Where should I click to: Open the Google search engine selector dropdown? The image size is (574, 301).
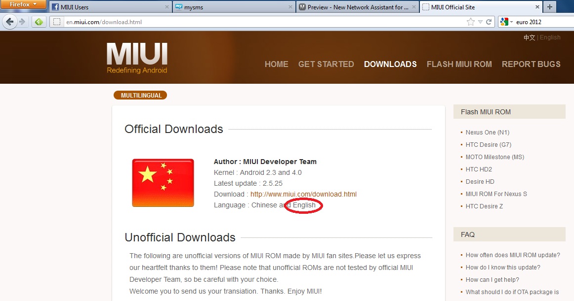click(506, 22)
